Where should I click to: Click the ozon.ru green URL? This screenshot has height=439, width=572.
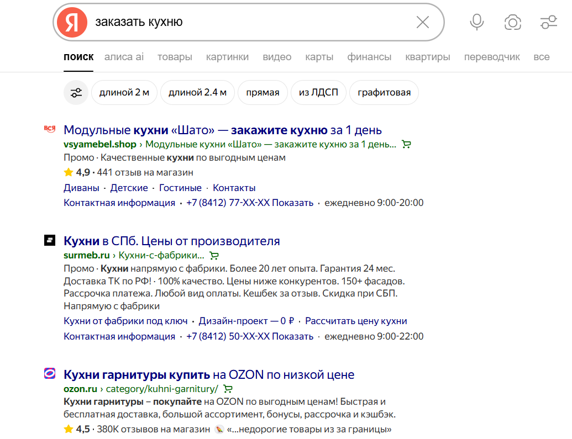coord(80,389)
